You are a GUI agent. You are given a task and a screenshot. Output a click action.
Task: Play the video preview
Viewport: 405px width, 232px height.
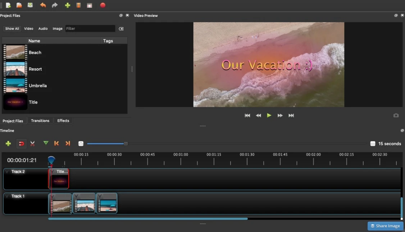(269, 115)
